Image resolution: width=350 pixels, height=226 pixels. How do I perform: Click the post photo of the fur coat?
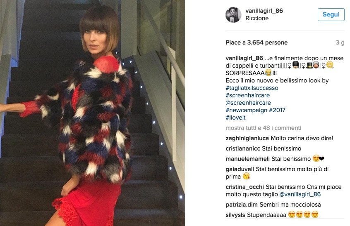[92, 113]
